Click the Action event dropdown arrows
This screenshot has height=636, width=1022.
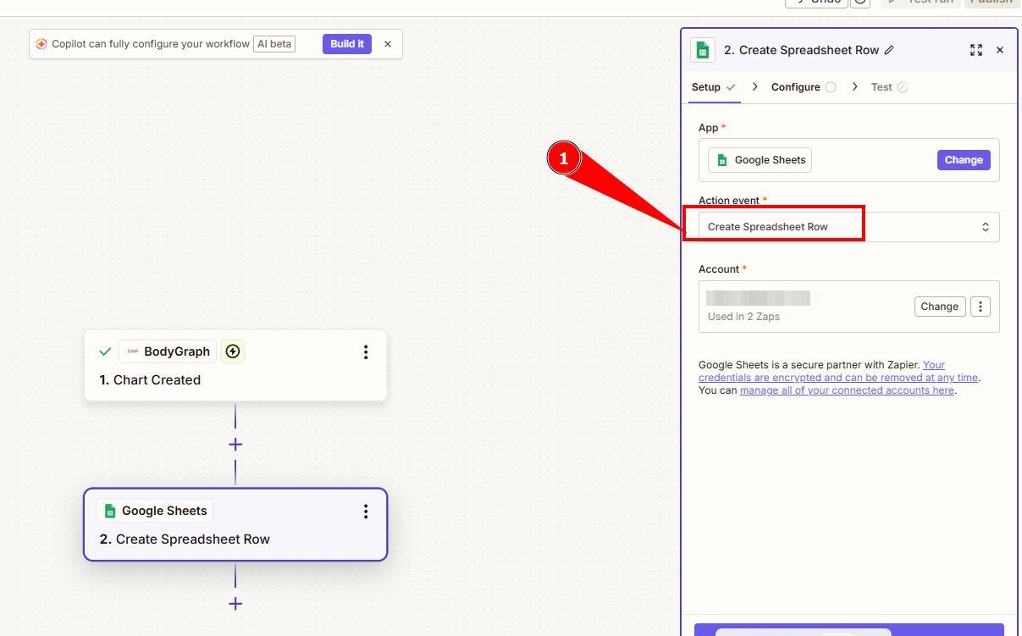(985, 227)
